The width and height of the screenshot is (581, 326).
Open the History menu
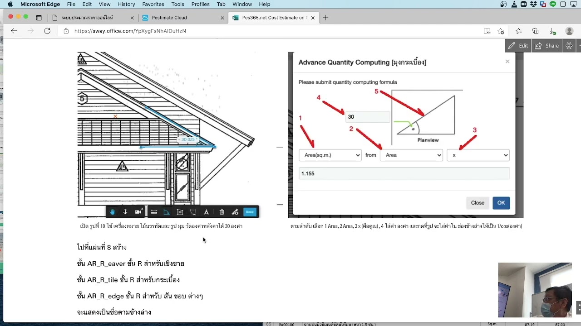(126, 4)
